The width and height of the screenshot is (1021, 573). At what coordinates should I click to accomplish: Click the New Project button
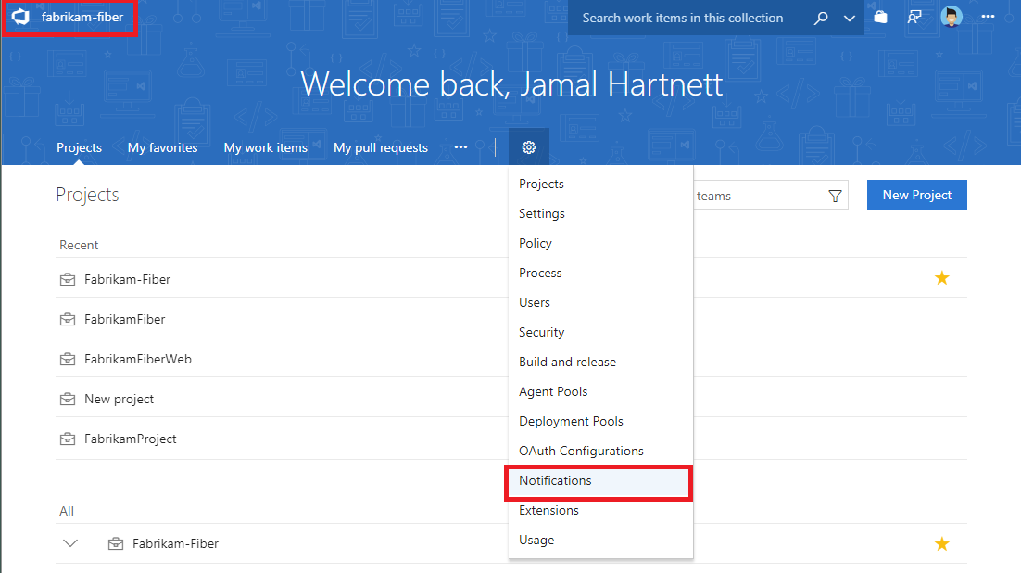(x=916, y=195)
